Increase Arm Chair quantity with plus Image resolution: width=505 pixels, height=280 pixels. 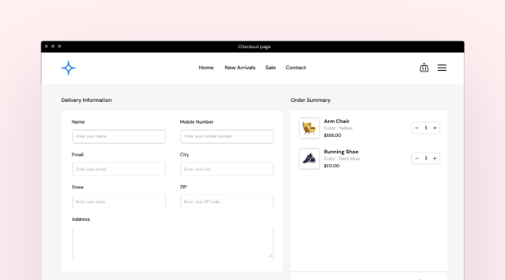click(x=435, y=128)
